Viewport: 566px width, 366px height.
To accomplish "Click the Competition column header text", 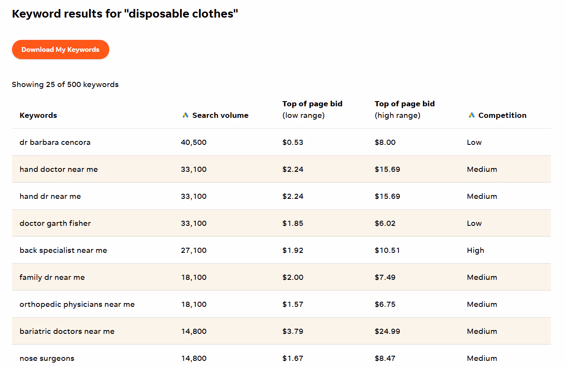I will [502, 115].
